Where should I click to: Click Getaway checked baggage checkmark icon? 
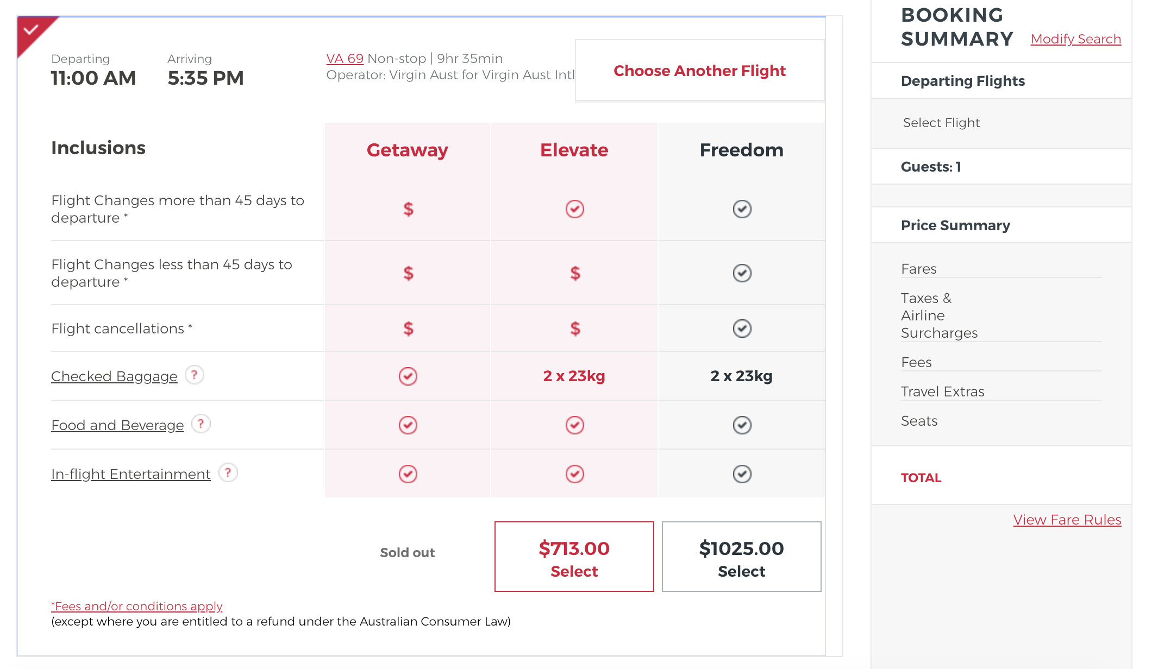coord(408,376)
